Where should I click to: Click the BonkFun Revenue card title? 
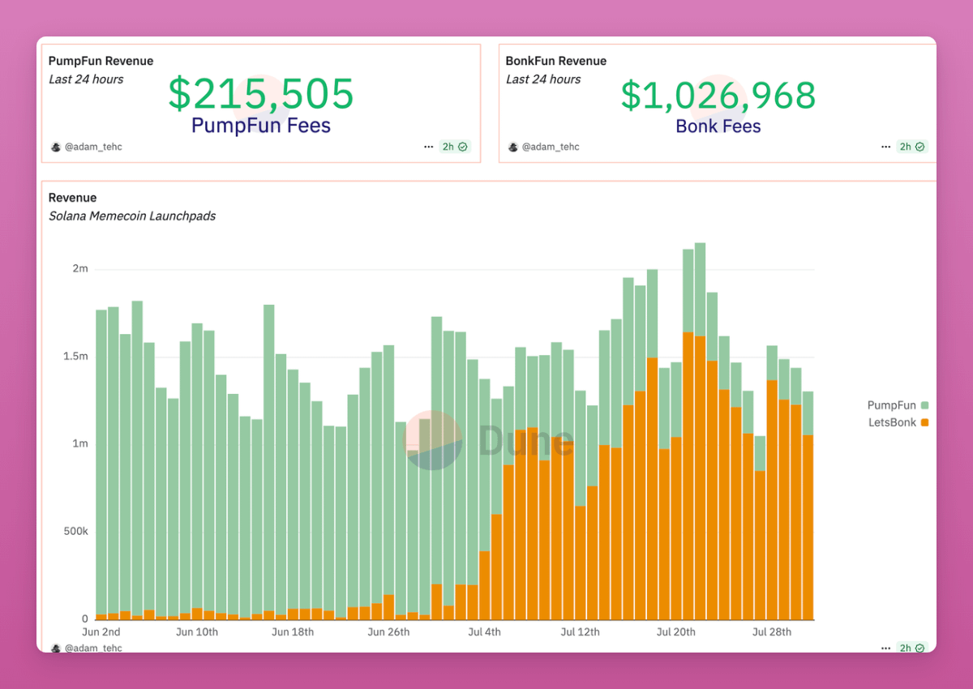[x=556, y=61]
